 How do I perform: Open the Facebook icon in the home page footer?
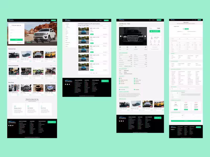click(9, 126)
